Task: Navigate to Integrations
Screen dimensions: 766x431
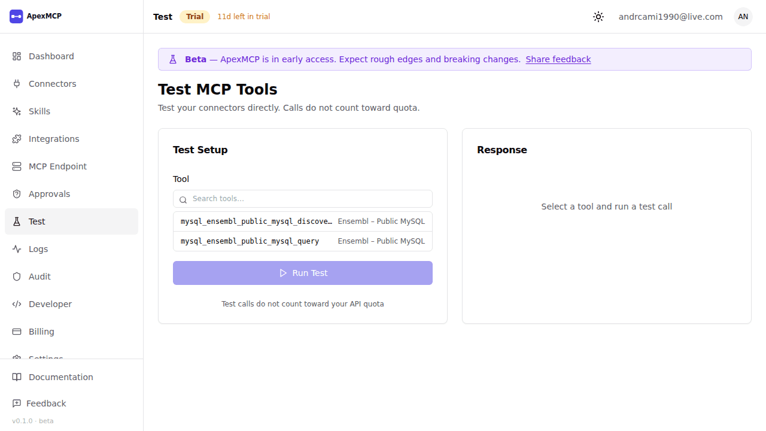Action: [x=71, y=139]
